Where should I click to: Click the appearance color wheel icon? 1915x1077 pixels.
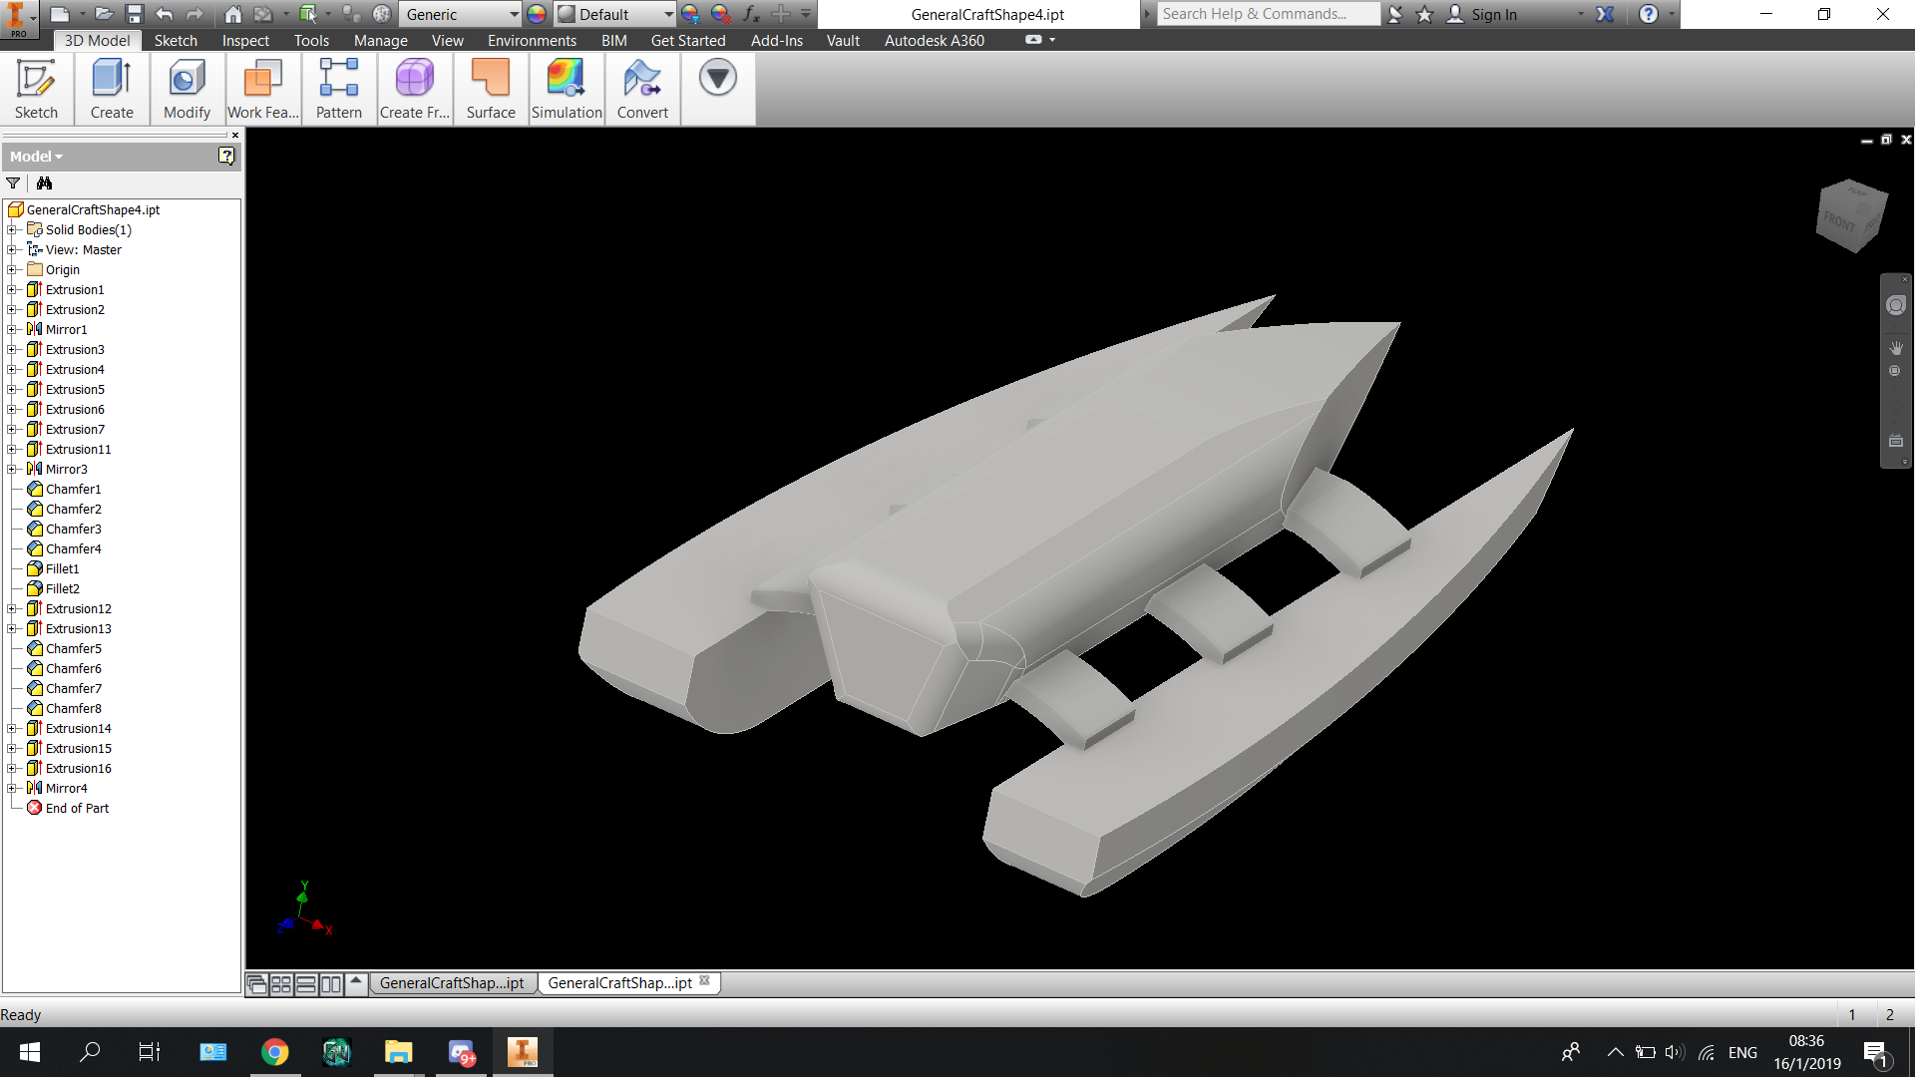(537, 14)
